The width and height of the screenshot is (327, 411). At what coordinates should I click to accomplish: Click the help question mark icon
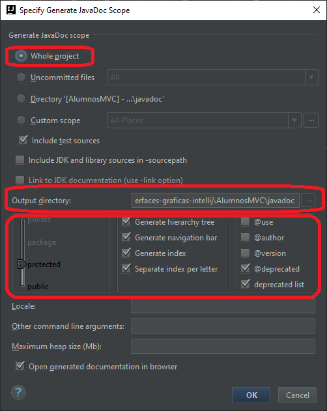click(18, 392)
